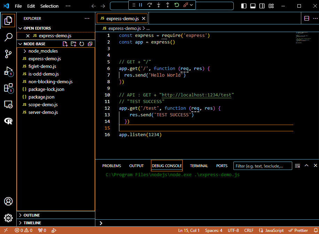Toggle Primary Side Bar visibility
This screenshot has width=319, height=234.
coord(244,6)
